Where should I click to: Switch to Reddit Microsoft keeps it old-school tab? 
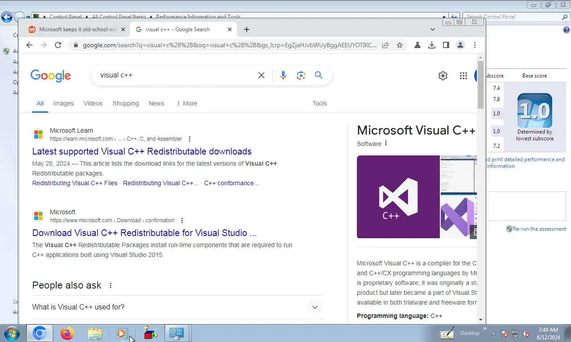click(76, 29)
